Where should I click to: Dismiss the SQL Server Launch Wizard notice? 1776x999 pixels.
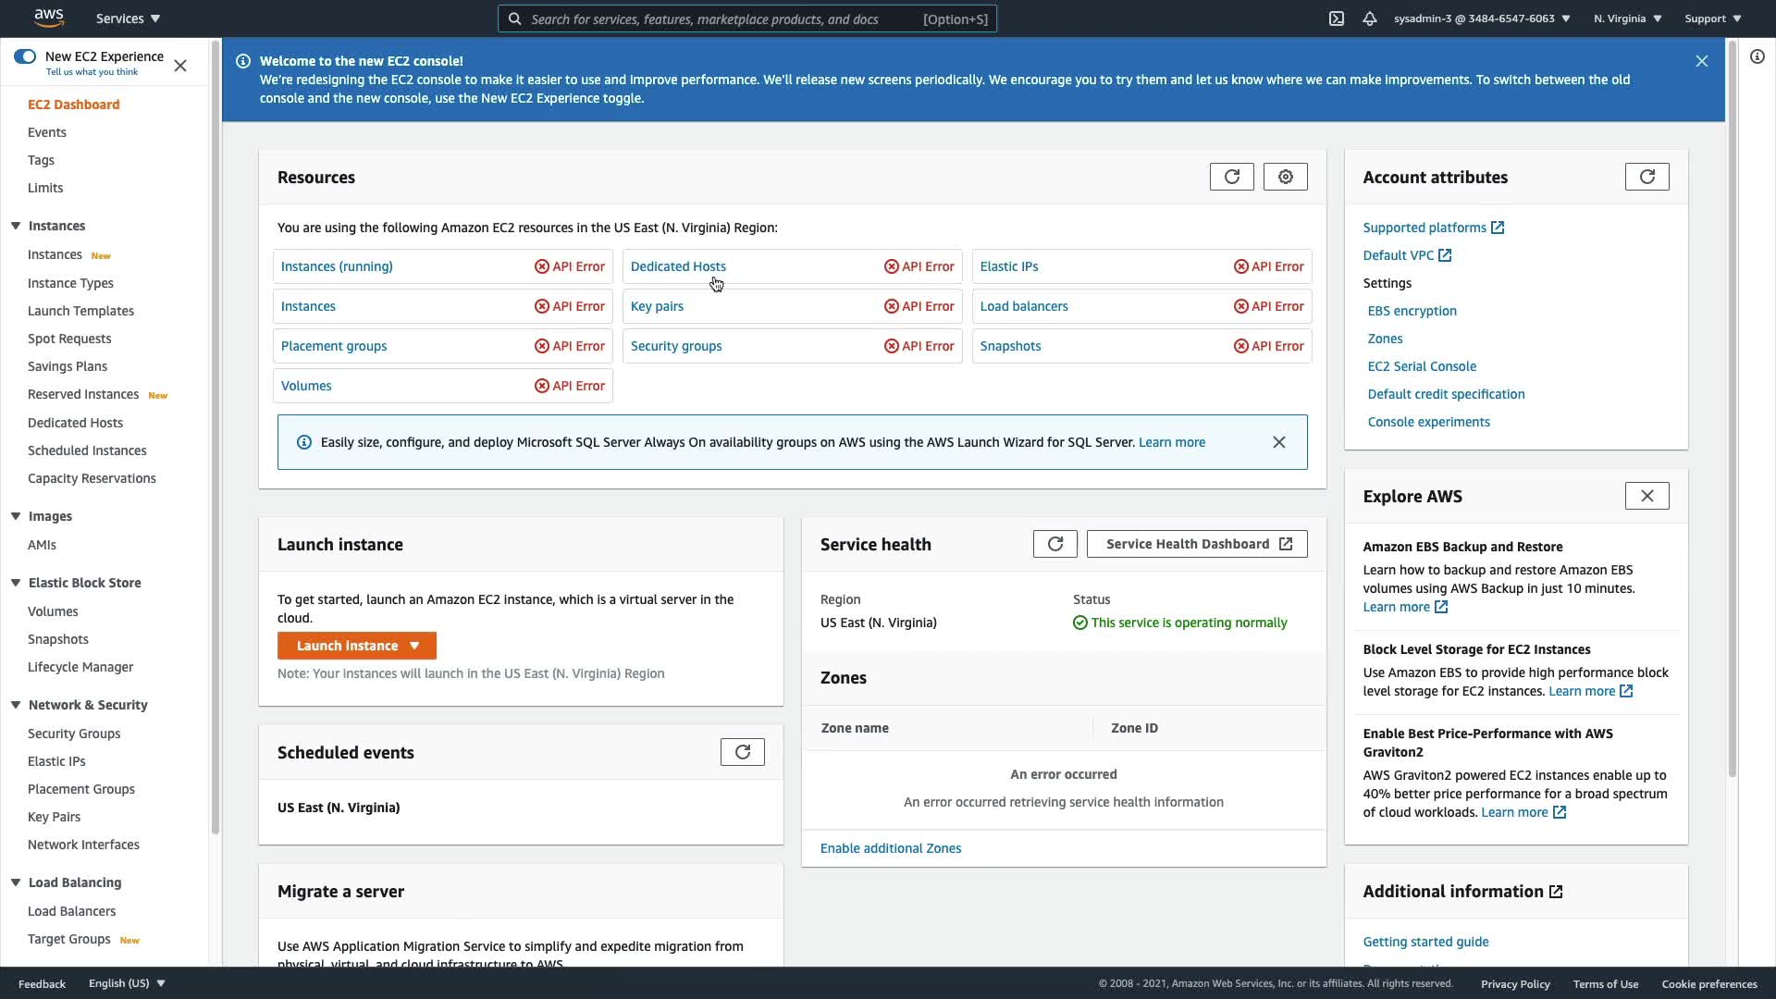click(x=1278, y=442)
